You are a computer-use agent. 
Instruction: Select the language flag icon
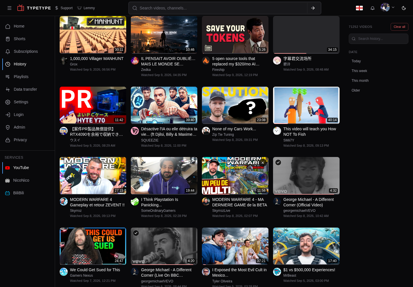pos(359,8)
